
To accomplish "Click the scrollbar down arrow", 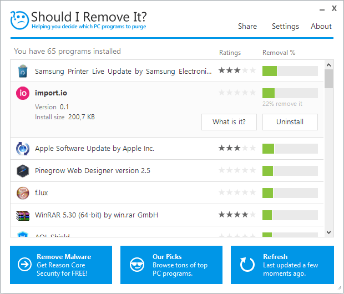I will pyautogui.click(x=328, y=232).
